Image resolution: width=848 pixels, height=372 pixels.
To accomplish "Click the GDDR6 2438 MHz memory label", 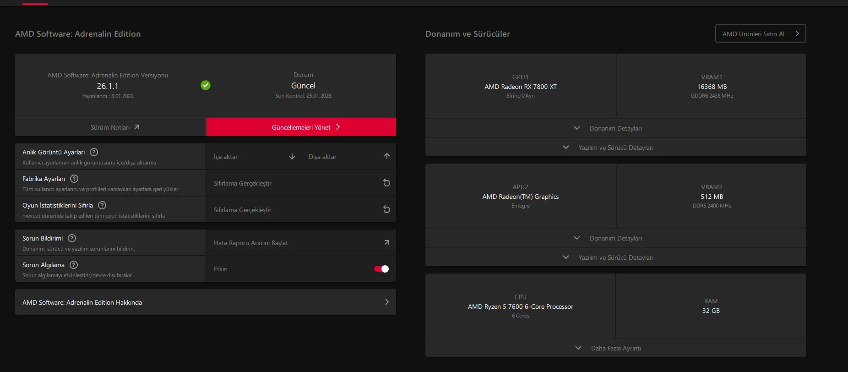I will 712,96.
